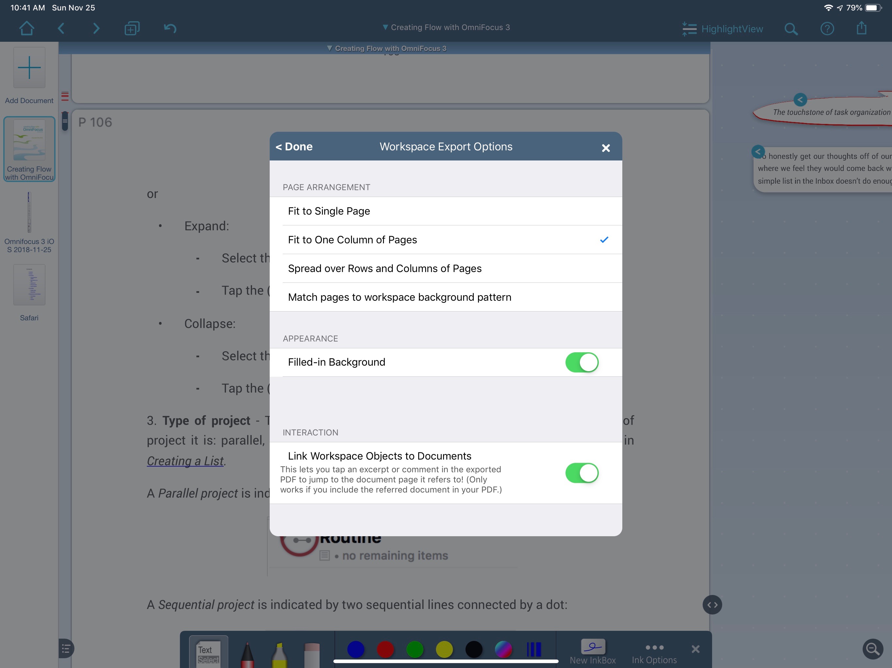
Task: Tap the Home icon
Action: point(27,28)
